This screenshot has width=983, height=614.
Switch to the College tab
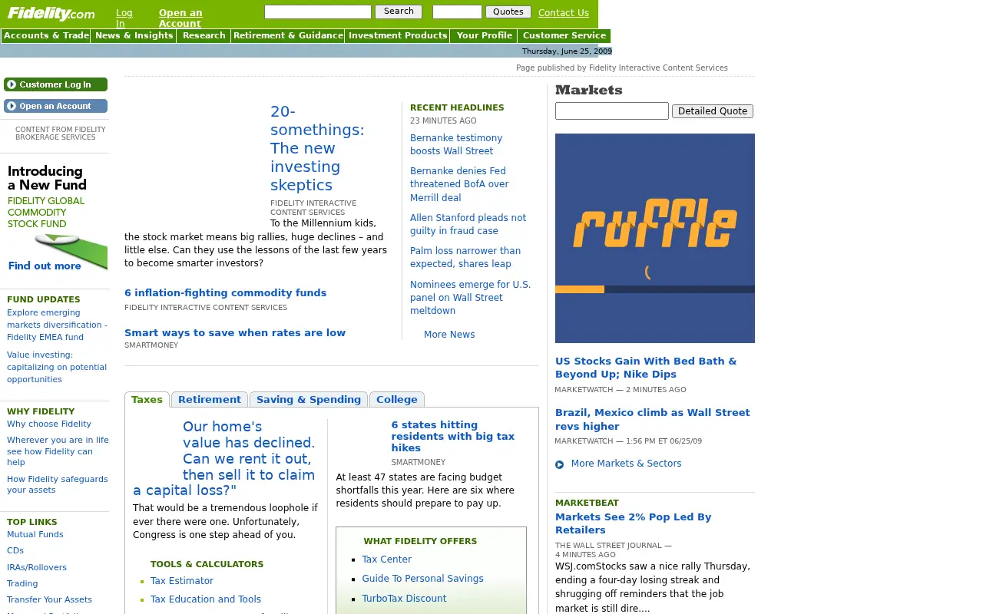397,399
